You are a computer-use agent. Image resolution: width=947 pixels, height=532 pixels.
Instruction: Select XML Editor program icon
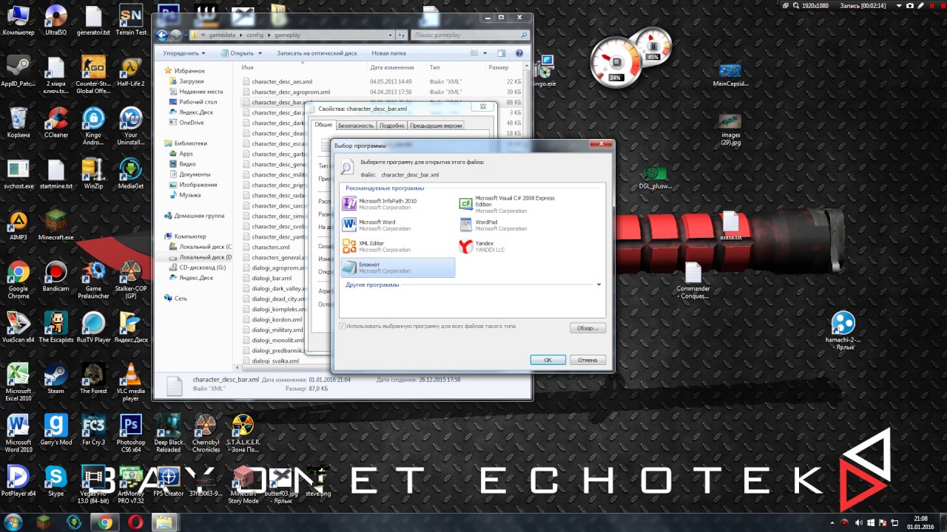[x=349, y=246]
